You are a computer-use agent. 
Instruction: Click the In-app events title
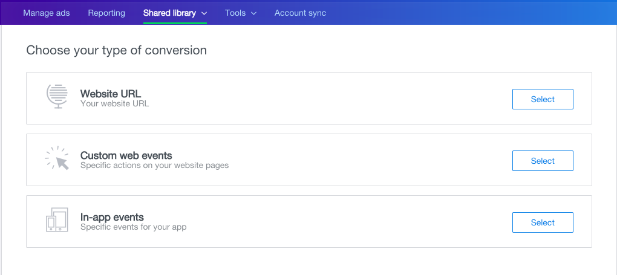112,217
